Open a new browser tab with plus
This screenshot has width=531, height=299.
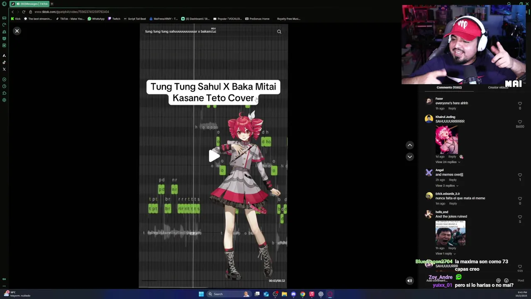click(x=52, y=4)
